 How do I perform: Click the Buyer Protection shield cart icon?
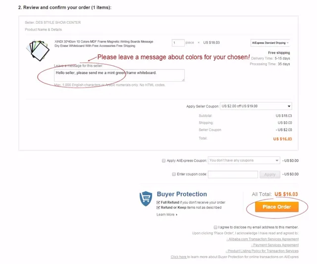[146, 199]
